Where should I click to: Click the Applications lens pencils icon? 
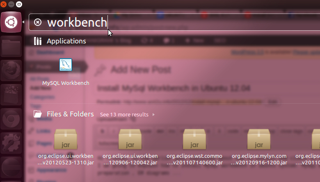pyautogui.click(x=38, y=41)
